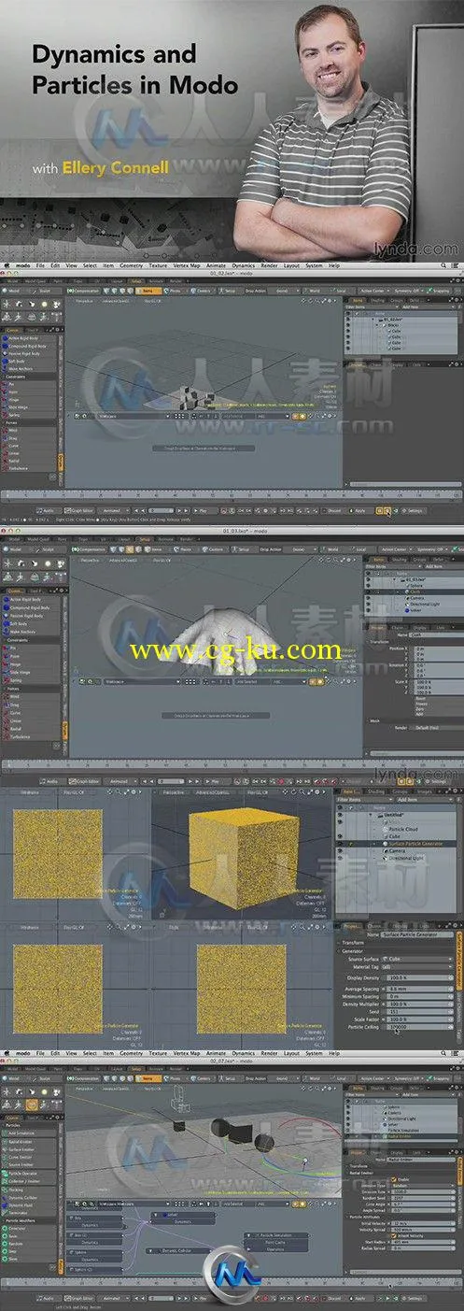Open Dynamics menu in the 01_02.lxo window
The width and height of the screenshot is (464, 1311).
(243, 264)
